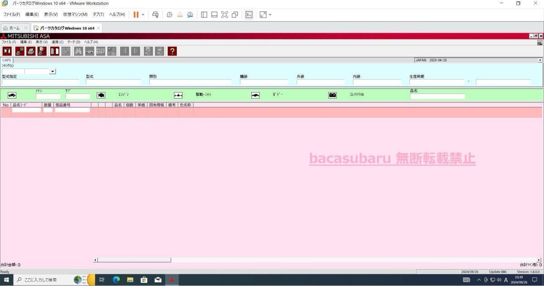Open help with red question mark icon
544x286 pixels.
tap(172, 51)
